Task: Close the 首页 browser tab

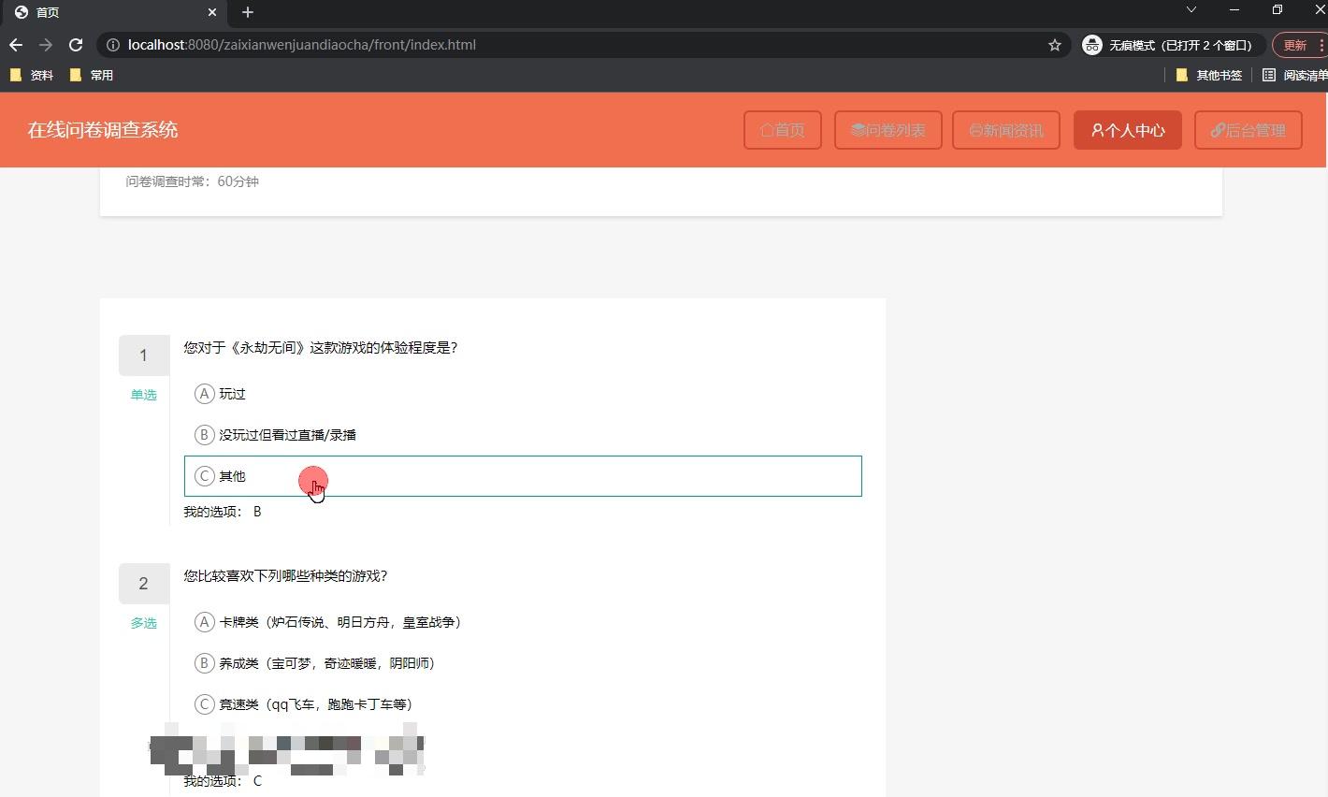Action: [x=212, y=12]
